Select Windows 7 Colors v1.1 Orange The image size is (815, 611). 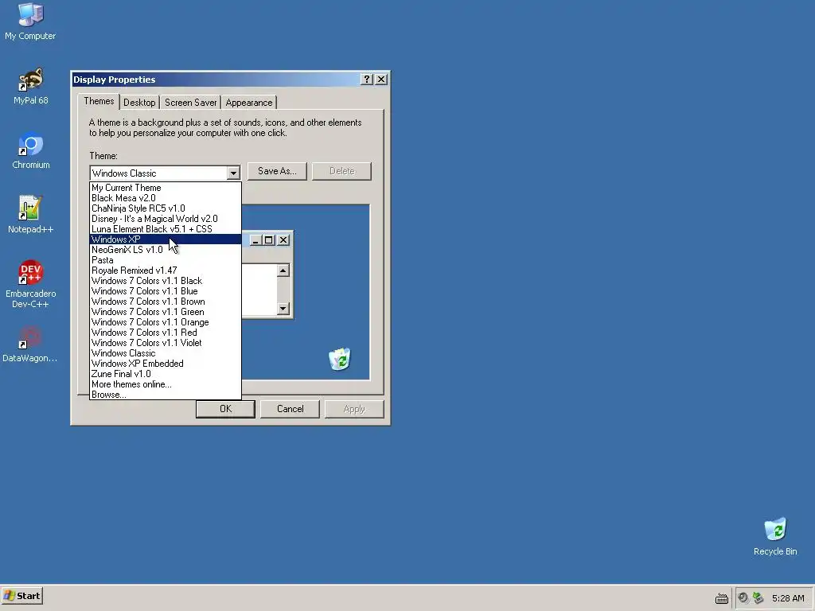click(x=166, y=322)
